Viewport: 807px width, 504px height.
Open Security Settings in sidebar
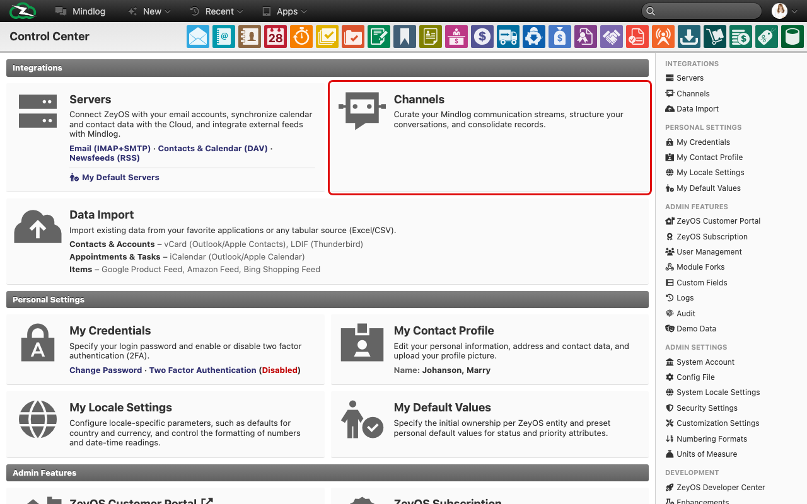pyautogui.click(x=701, y=408)
